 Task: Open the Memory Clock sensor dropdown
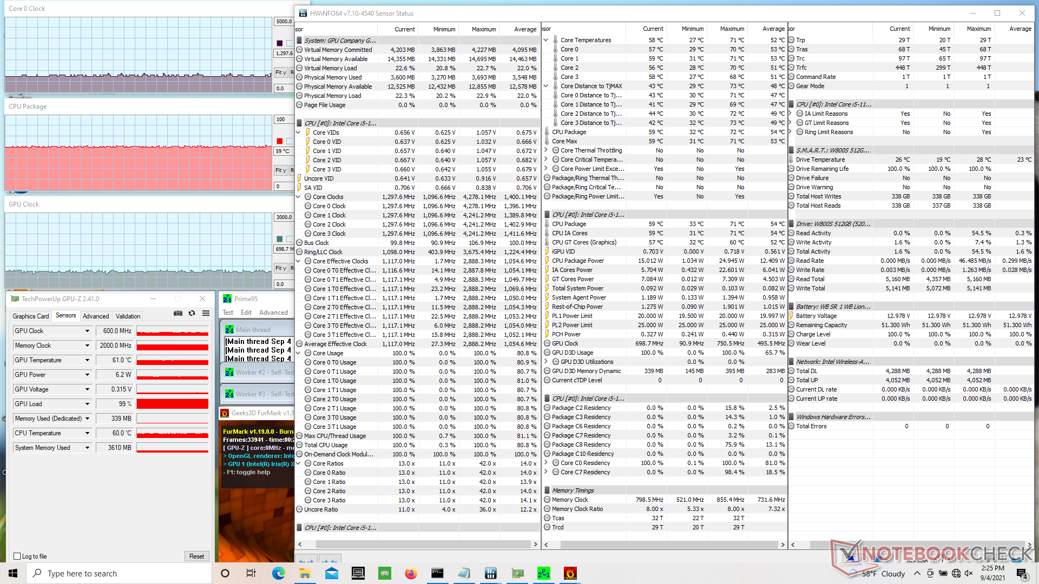(87, 346)
